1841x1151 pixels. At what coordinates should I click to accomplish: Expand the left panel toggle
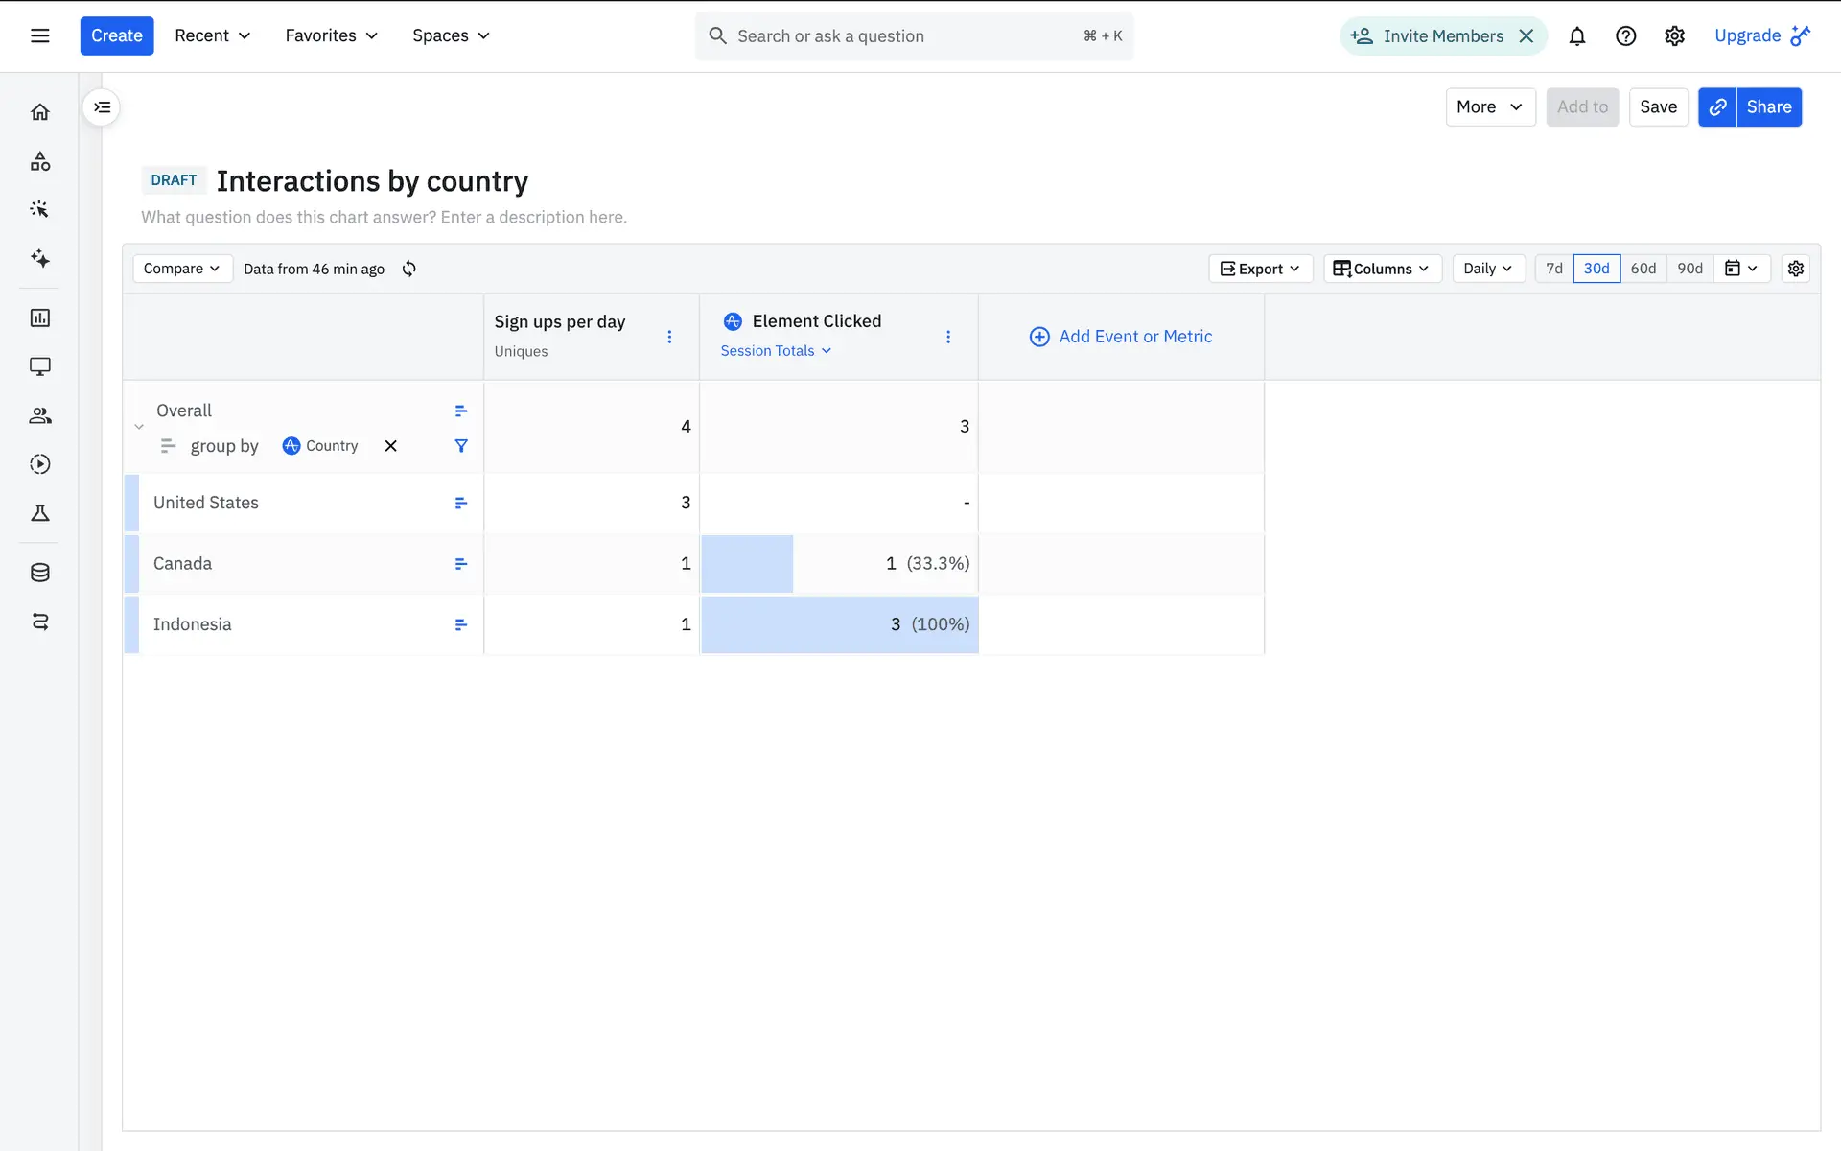coord(102,107)
